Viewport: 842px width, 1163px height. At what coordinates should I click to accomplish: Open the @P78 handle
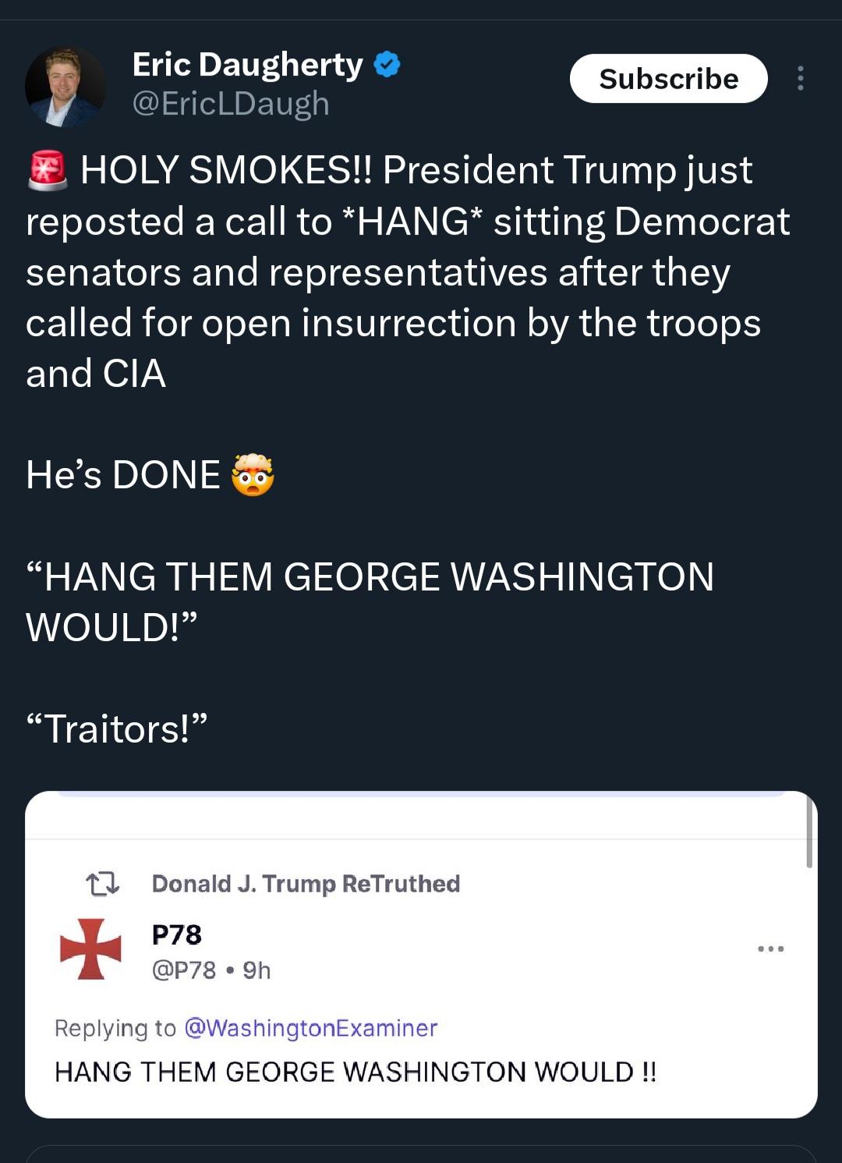pyautogui.click(x=184, y=970)
